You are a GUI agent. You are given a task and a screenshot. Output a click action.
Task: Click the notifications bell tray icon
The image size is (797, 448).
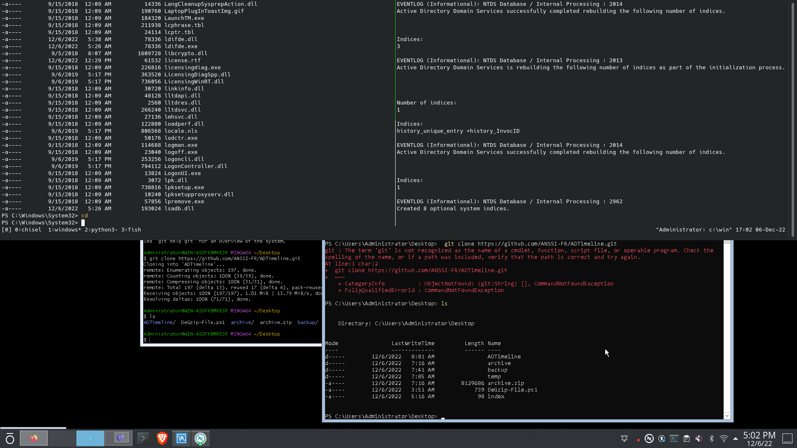pos(624,438)
